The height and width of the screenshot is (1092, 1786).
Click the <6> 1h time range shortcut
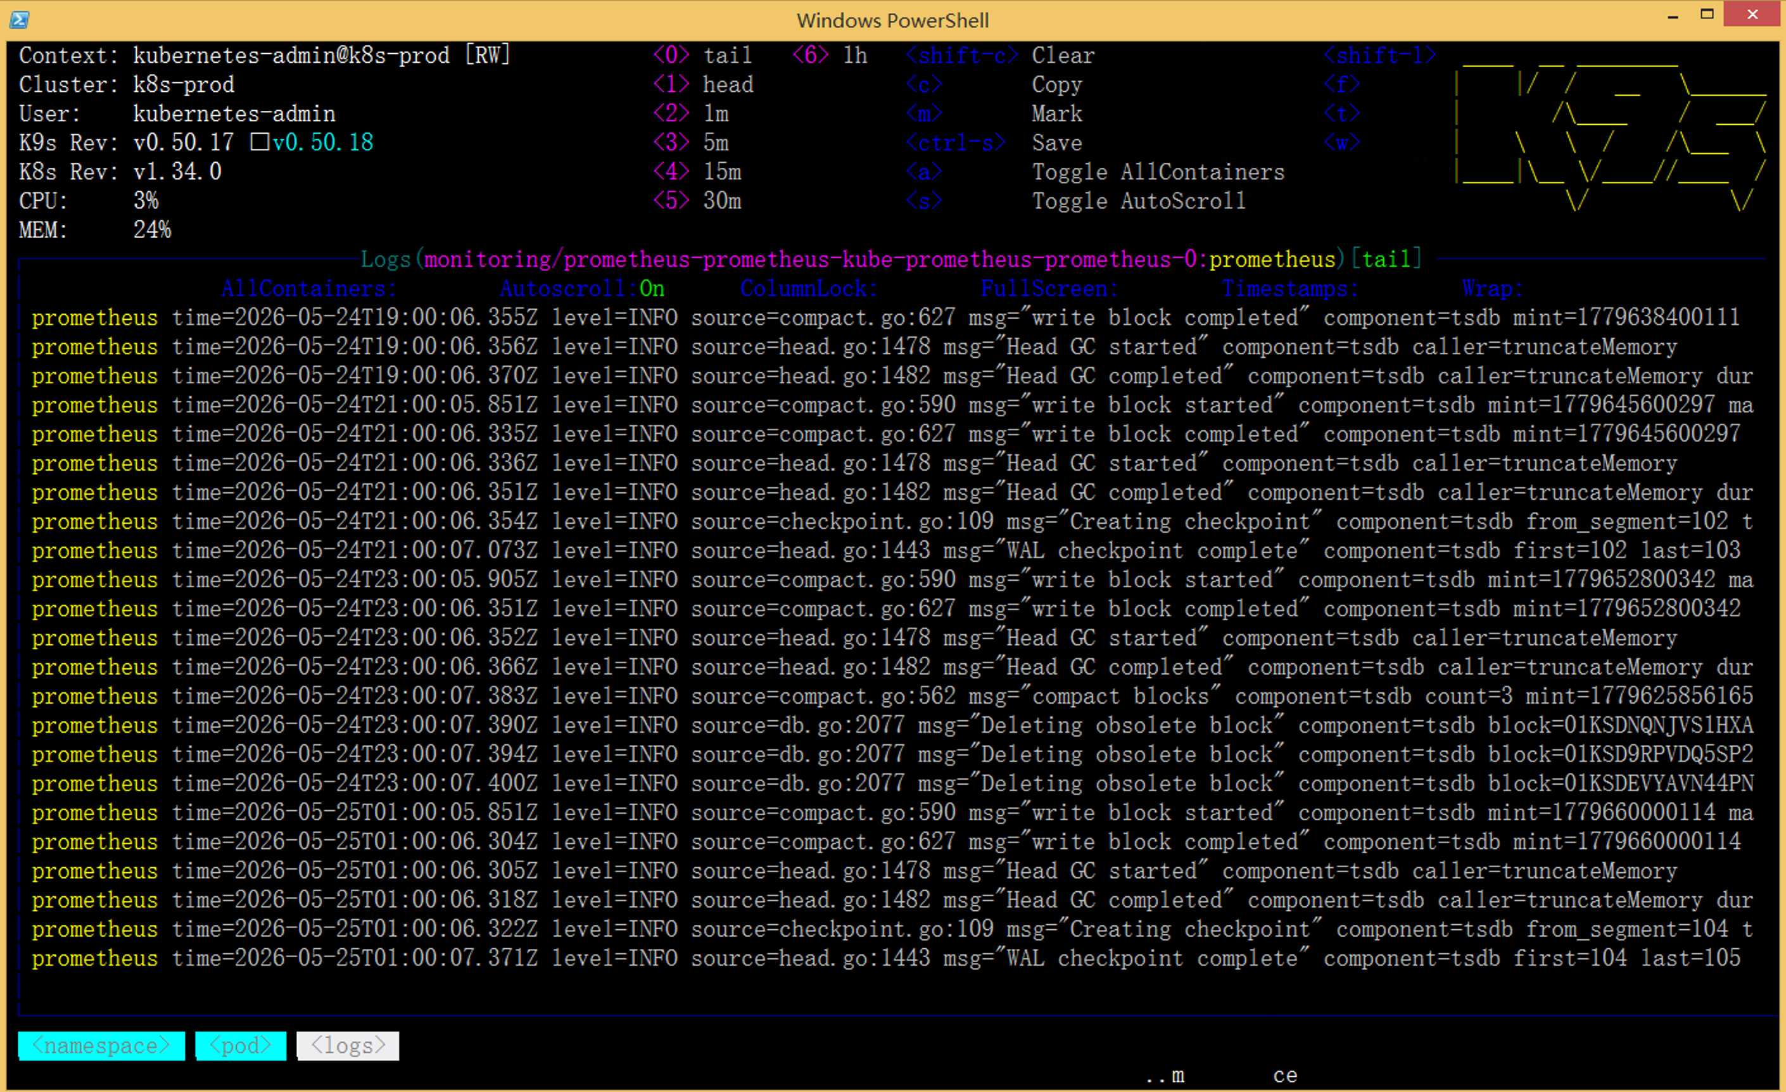[x=830, y=56]
